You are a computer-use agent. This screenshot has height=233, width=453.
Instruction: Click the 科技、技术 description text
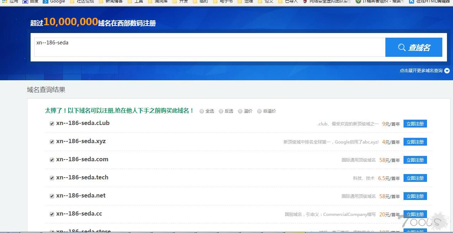(x=364, y=178)
